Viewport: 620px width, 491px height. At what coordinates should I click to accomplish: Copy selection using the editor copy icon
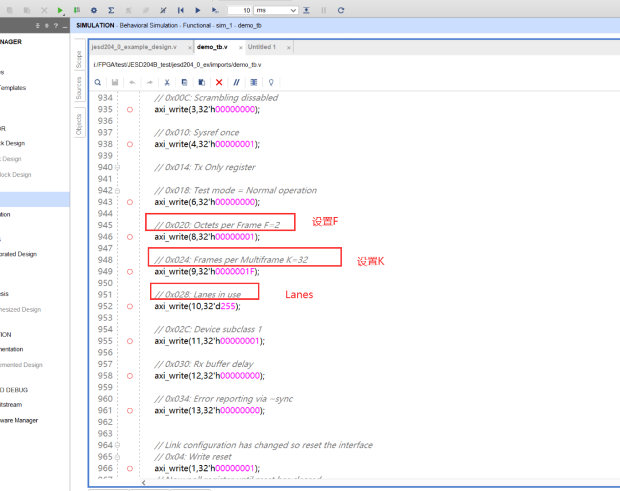click(x=184, y=82)
